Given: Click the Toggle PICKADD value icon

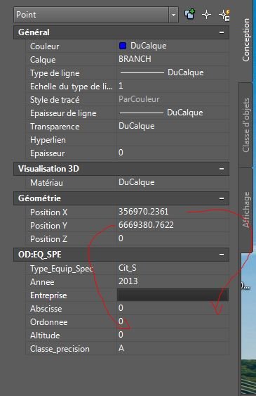Looking at the screenshot, I should point(189,14).
